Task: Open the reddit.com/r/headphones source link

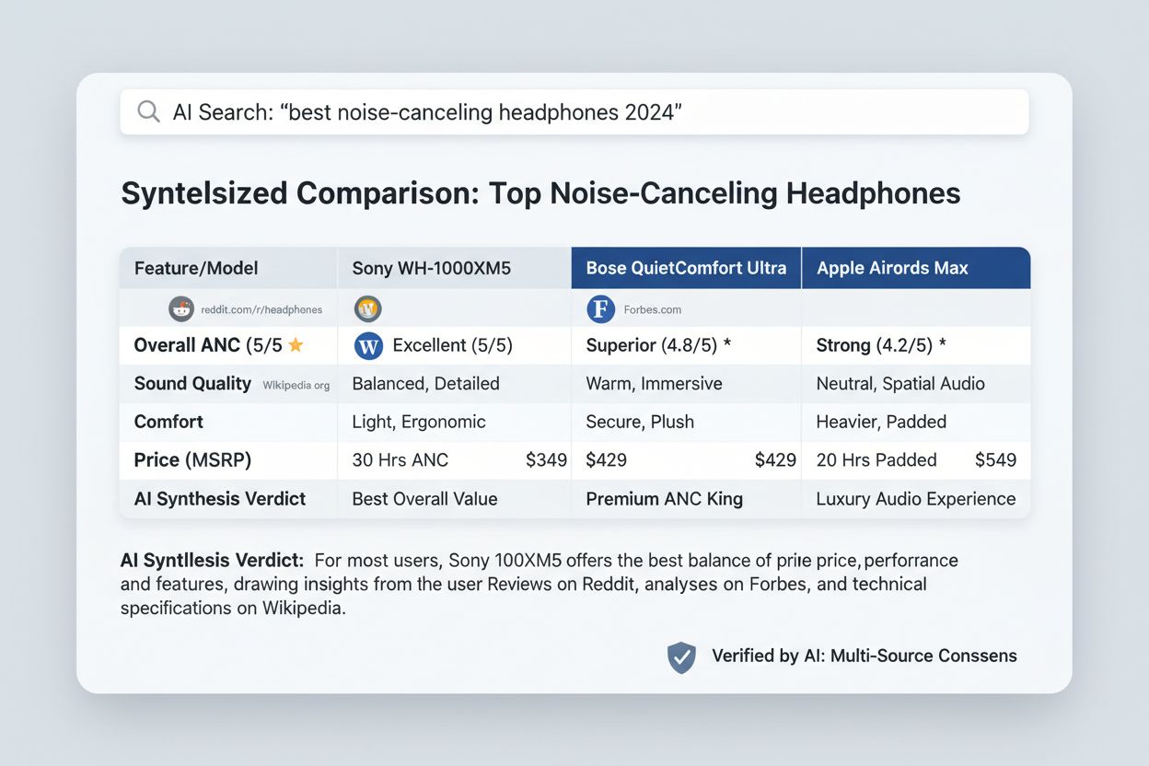Action: [261, 309]
